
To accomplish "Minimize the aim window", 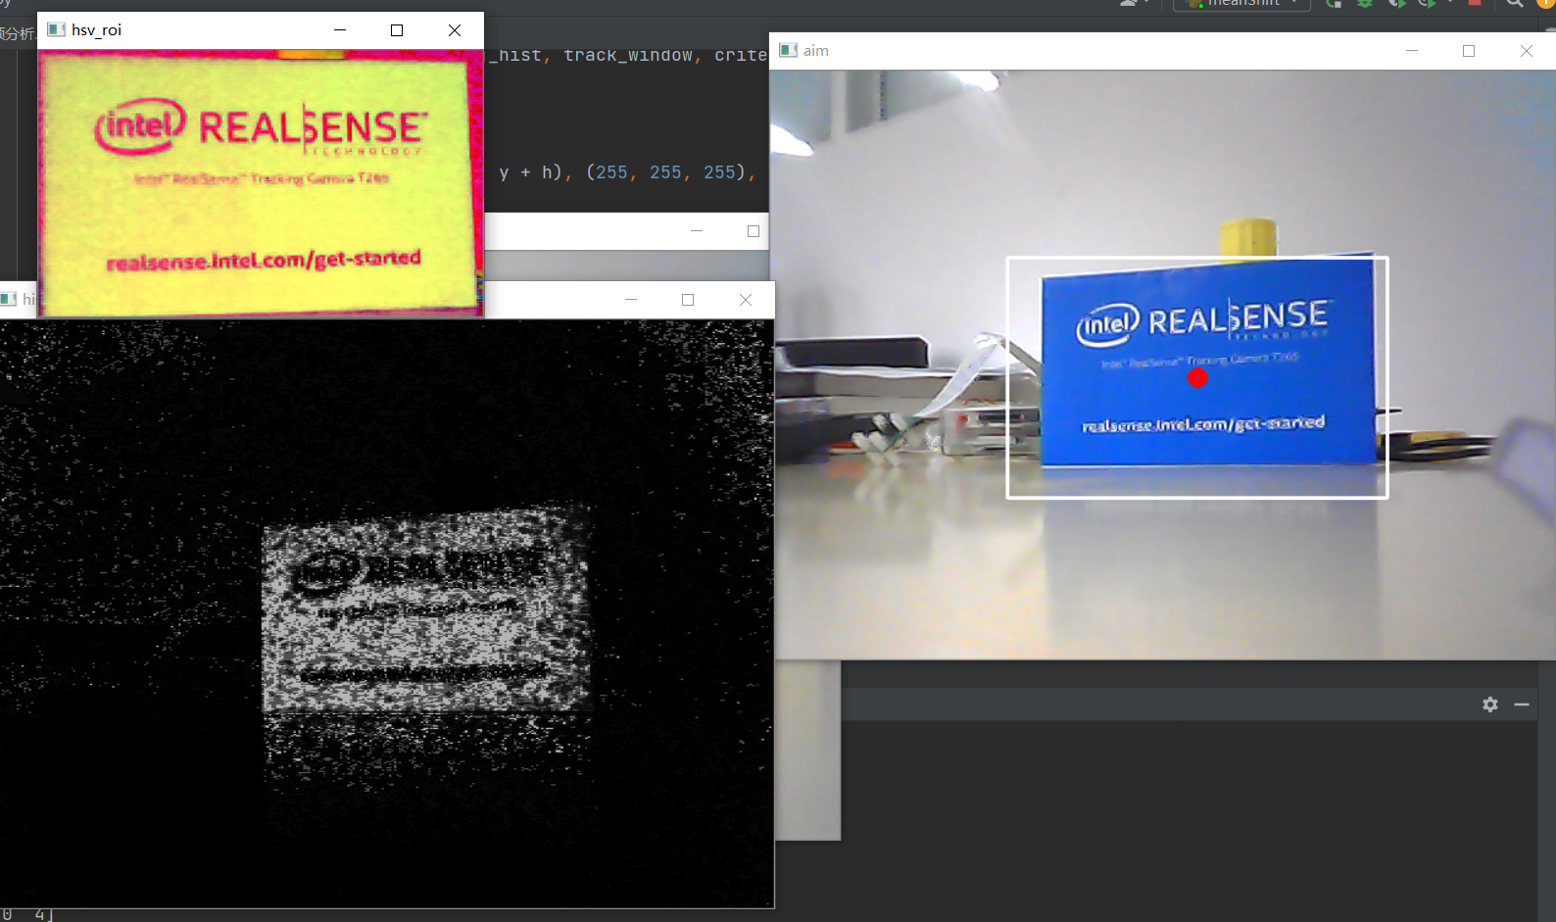I will (x=1412, y=50).
